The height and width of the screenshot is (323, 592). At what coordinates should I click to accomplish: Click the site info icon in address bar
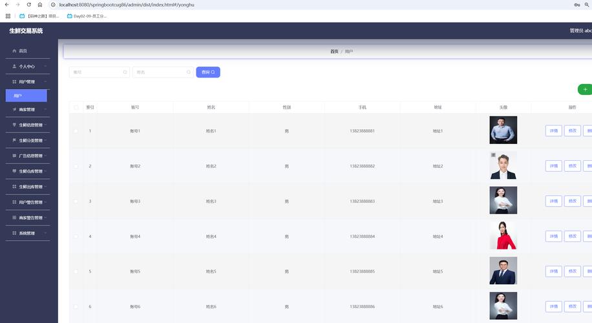[x=53, y=5]
